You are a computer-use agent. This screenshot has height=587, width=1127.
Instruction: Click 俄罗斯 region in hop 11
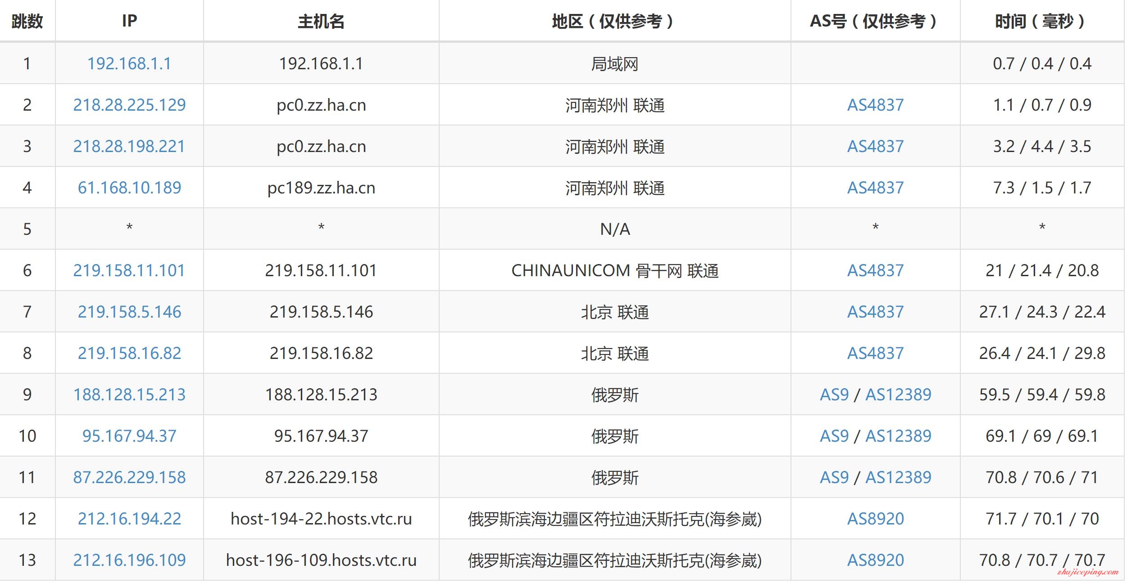pyautogui.click(x=614, y=477)
